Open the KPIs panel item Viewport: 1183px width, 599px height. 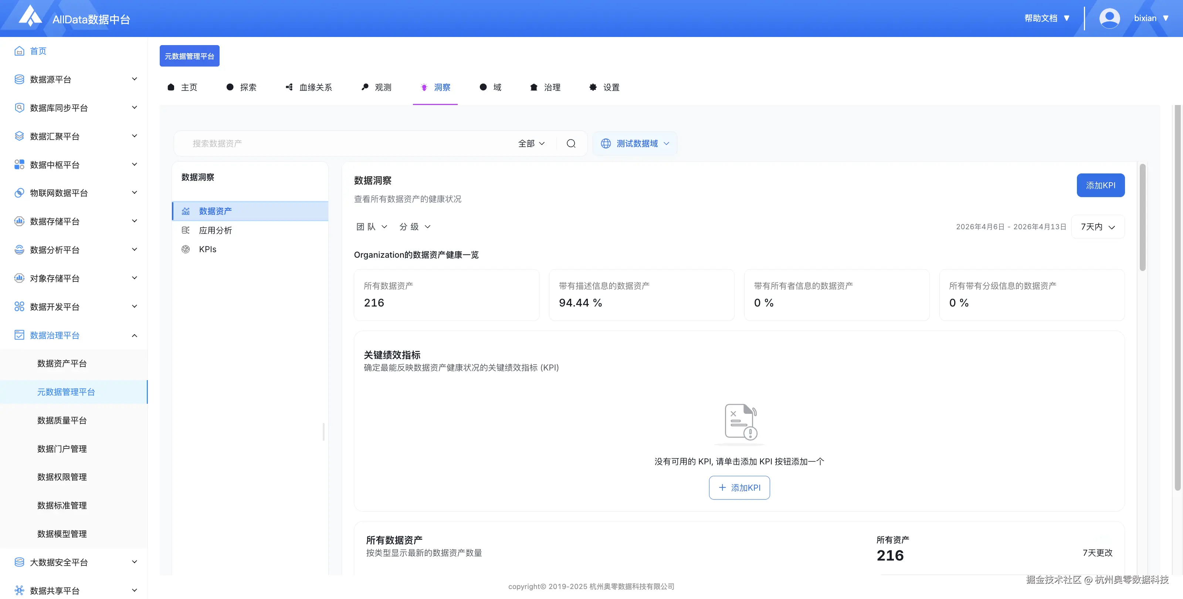coord(207,249)
